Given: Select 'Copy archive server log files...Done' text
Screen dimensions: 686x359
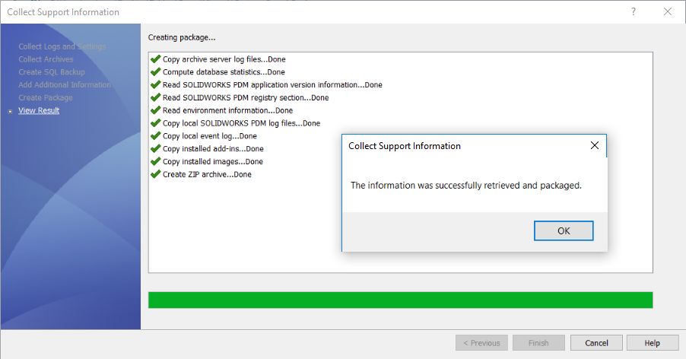Looking at the screenshot, I should point(224,59).
